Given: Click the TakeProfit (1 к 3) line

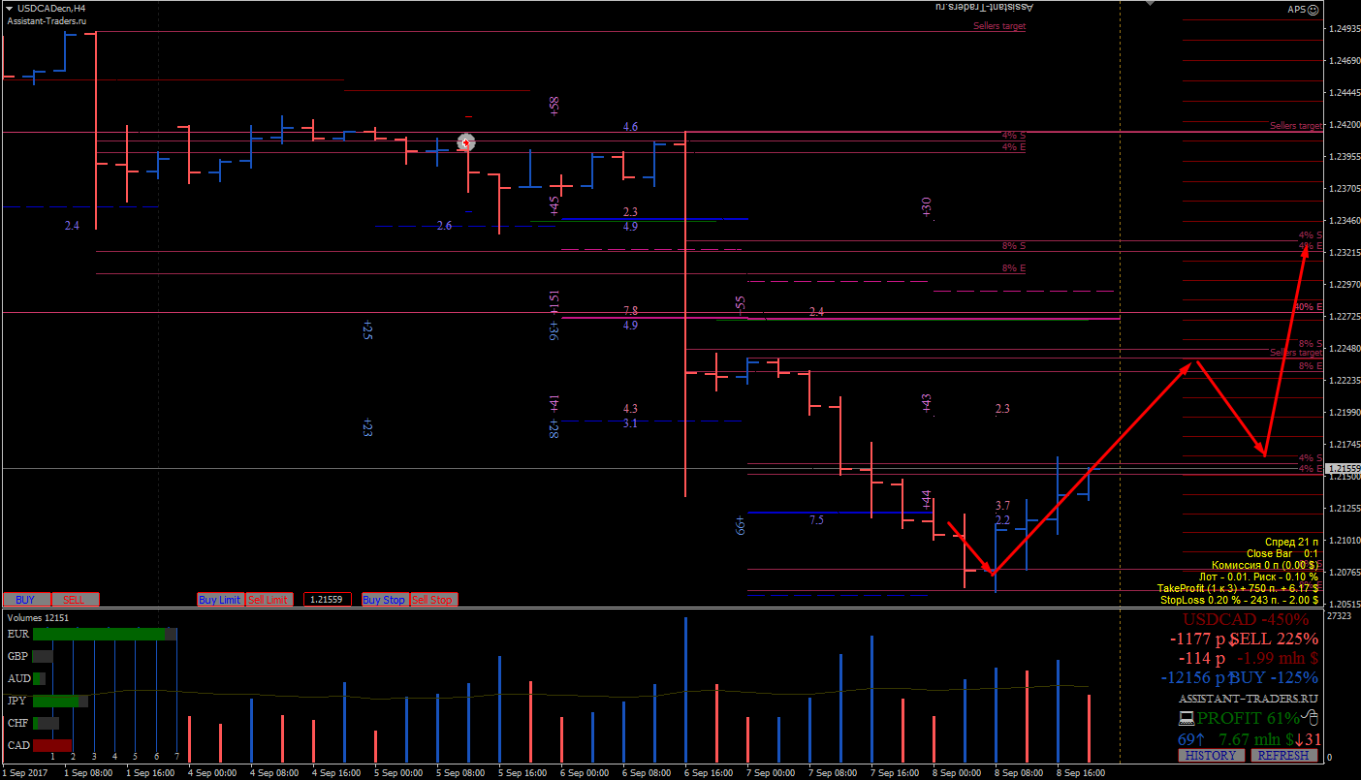Looking at the screenshot, I should (1237, 588).
